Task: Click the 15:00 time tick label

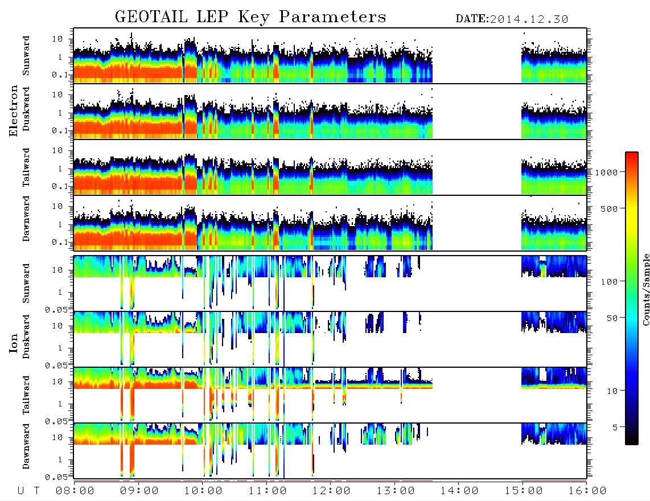Action: coord(524,491)
